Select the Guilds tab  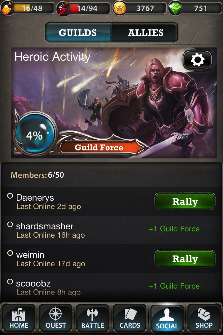[78, 32]
